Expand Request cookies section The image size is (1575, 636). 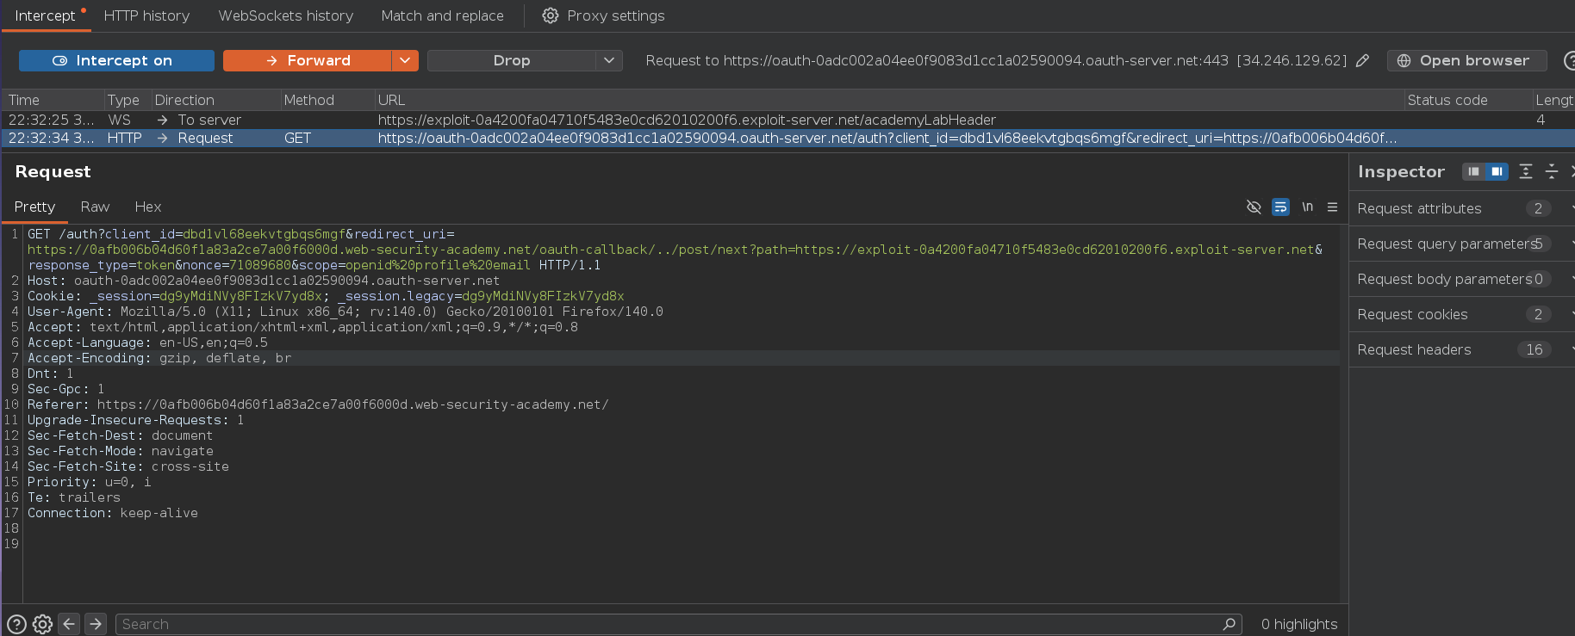(x=1461, y=314)
